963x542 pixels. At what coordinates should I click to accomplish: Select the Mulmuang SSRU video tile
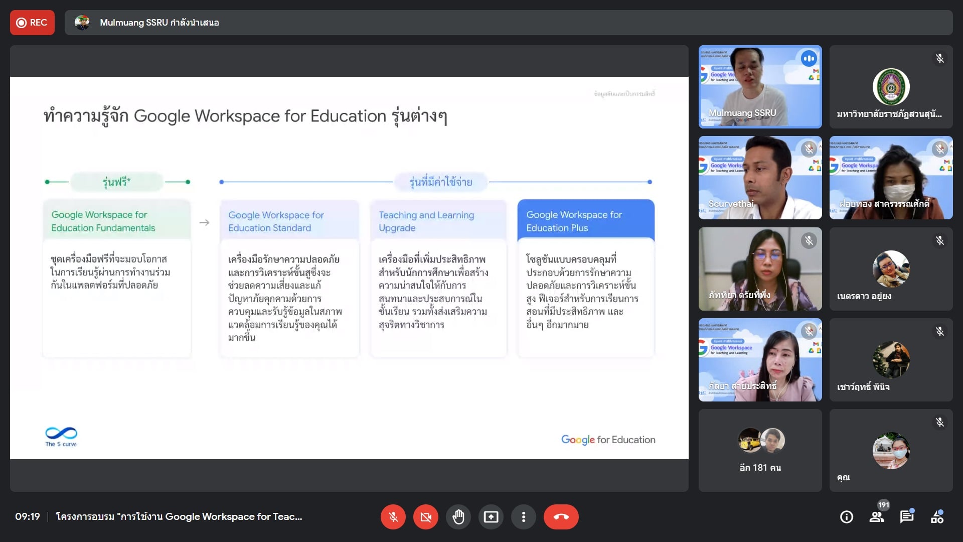coord(760,87)
